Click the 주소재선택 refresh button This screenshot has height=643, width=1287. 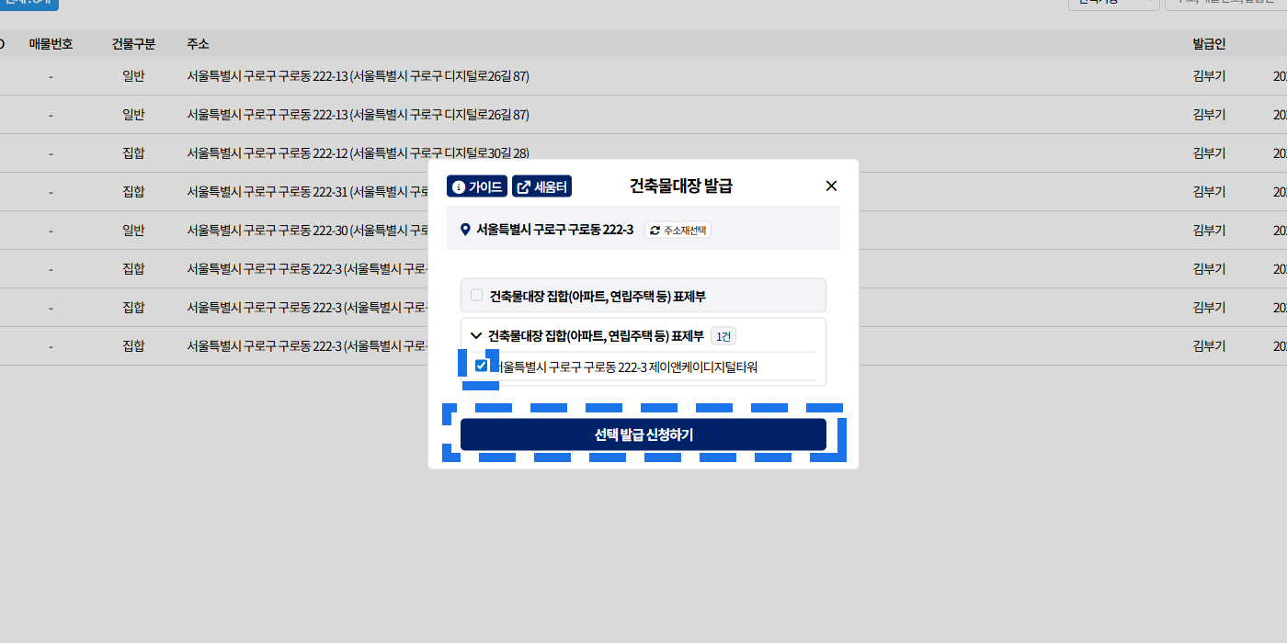[x=678, y=230]
